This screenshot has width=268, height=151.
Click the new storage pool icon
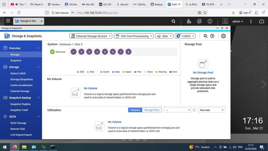203,64
